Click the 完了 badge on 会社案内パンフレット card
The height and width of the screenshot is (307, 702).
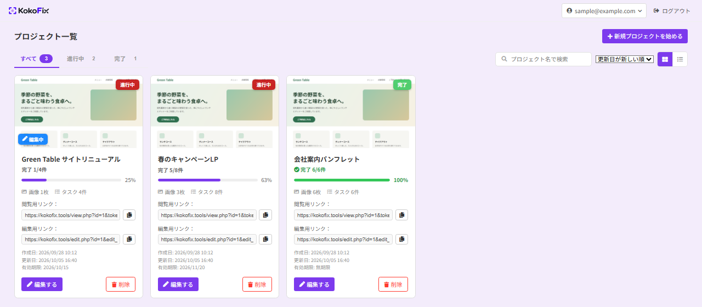[402, 85]
